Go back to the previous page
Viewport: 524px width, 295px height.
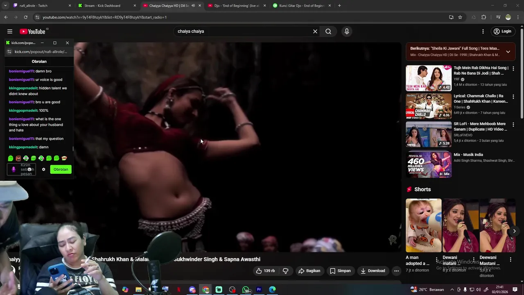point(6,17)
